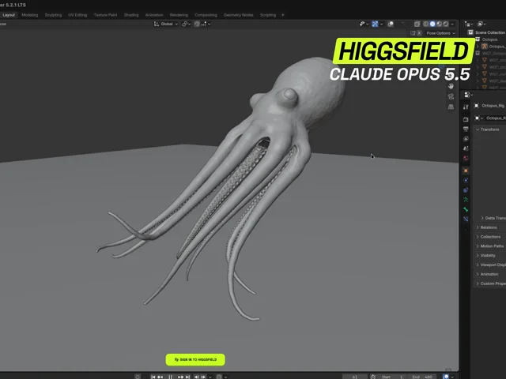Open the green Armature data properties tab
Screen dimensions: 506x379
[466, 200]
